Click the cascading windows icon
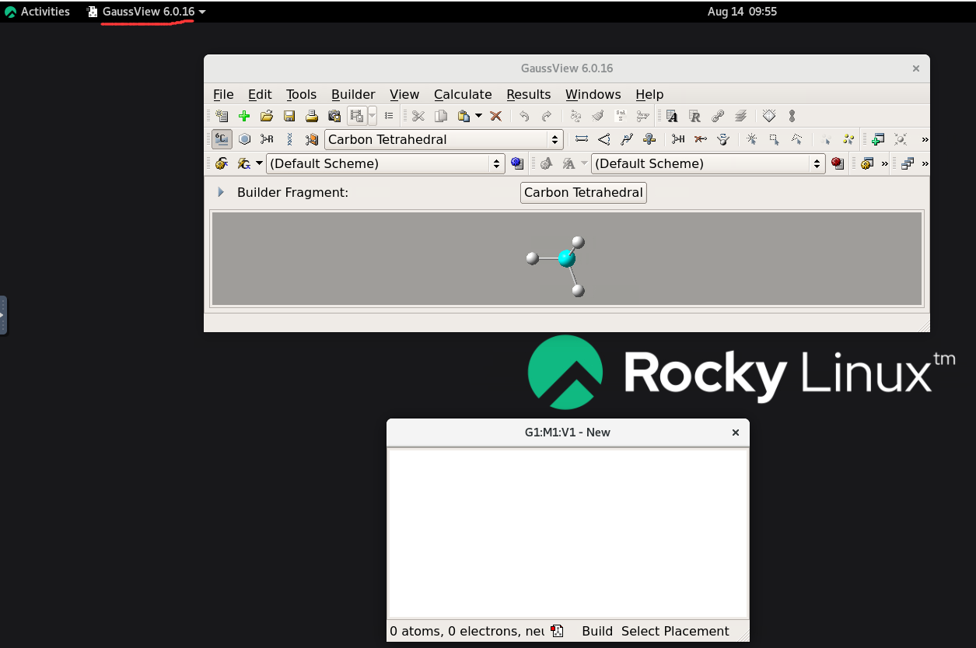976x648 pixels. pyautogui.click(x=907, y=163)
